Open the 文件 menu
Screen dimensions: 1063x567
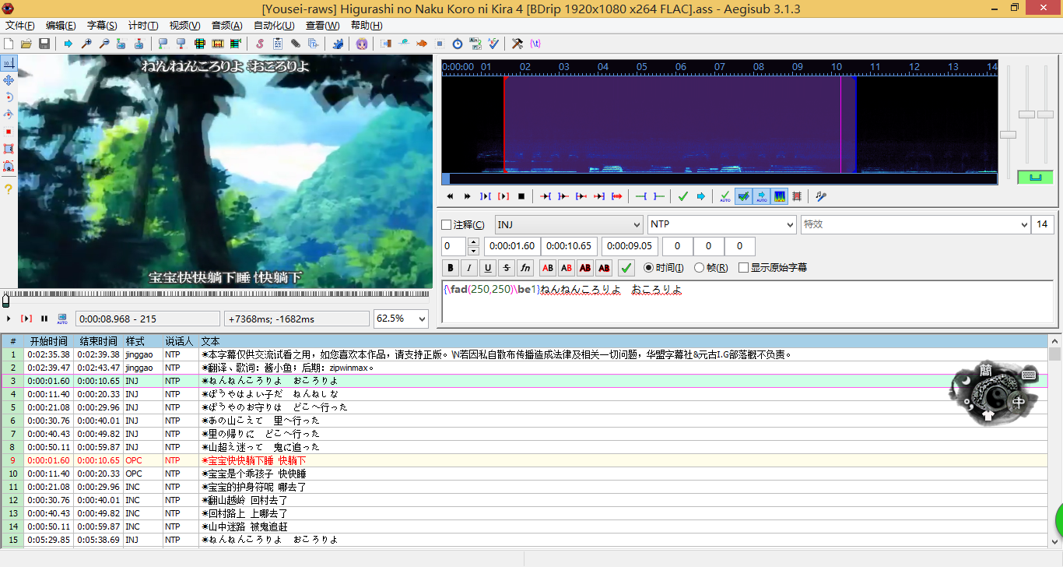[x=19, y=26]
